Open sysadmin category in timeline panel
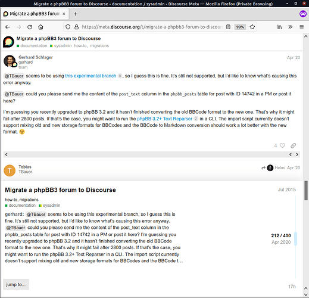This screenshot has height=298, width=309. (x=49, y=206)
